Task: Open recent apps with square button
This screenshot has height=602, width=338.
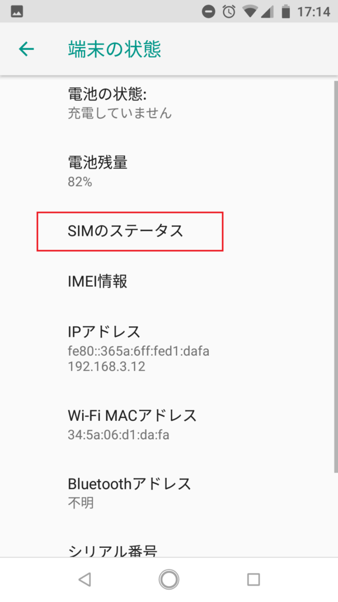Action: click(x=253, y=579)
